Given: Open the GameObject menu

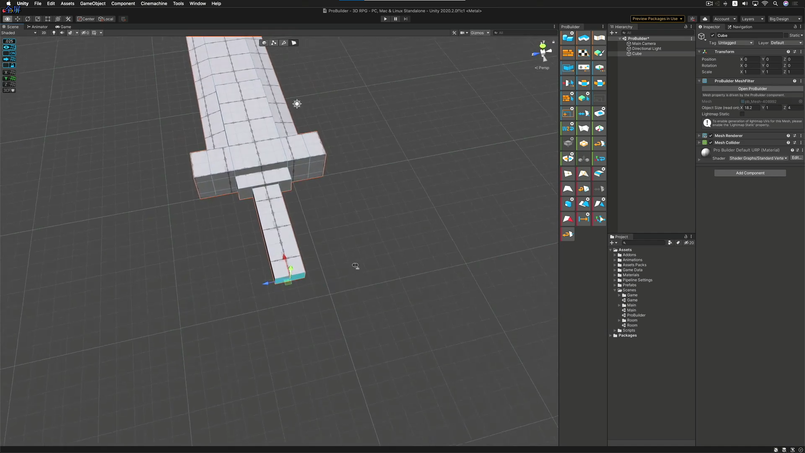Looking at the screenshot, I should (x=93, y=3).
